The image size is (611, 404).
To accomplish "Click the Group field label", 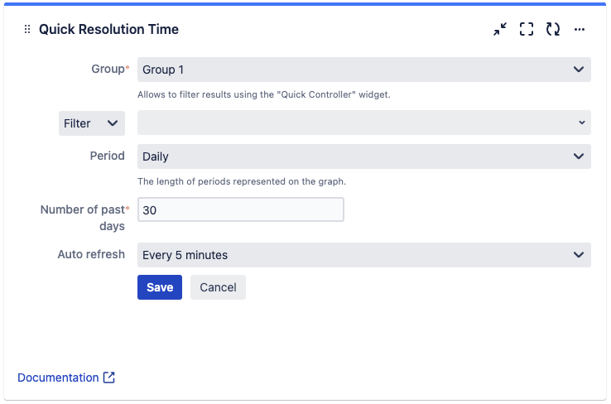I will click(108, 70).
